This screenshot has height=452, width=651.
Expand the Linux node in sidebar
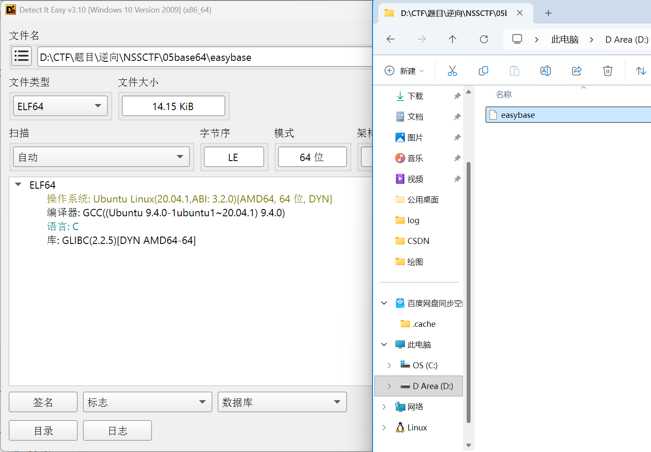(384, 427)
